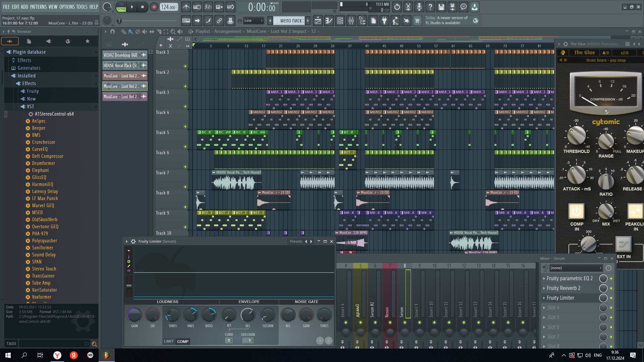
Task: Open the playlist view icon
Action: coord(318,21)
